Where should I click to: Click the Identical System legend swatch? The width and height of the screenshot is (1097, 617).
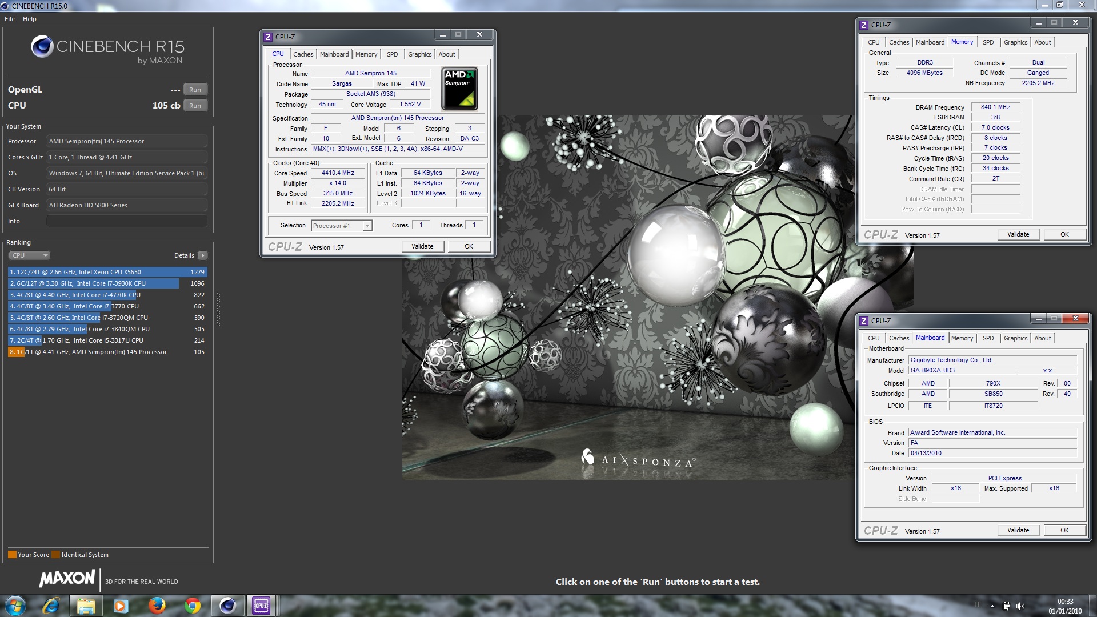click(55, 555)
